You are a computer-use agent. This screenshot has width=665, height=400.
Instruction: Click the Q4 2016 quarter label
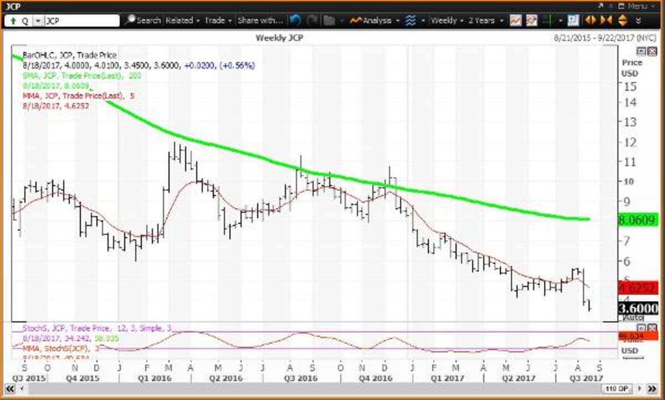[x=376, y=378]
